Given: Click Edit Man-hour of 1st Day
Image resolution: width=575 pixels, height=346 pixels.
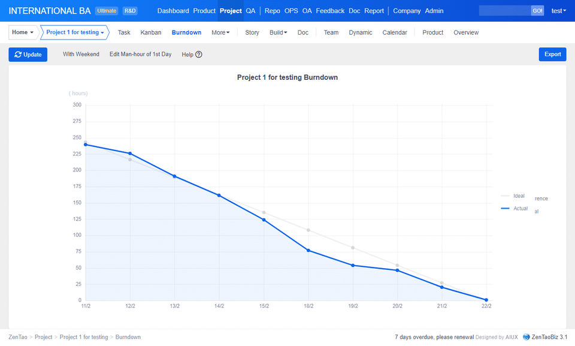Looking at the screenshot, I should pos(140,55).
